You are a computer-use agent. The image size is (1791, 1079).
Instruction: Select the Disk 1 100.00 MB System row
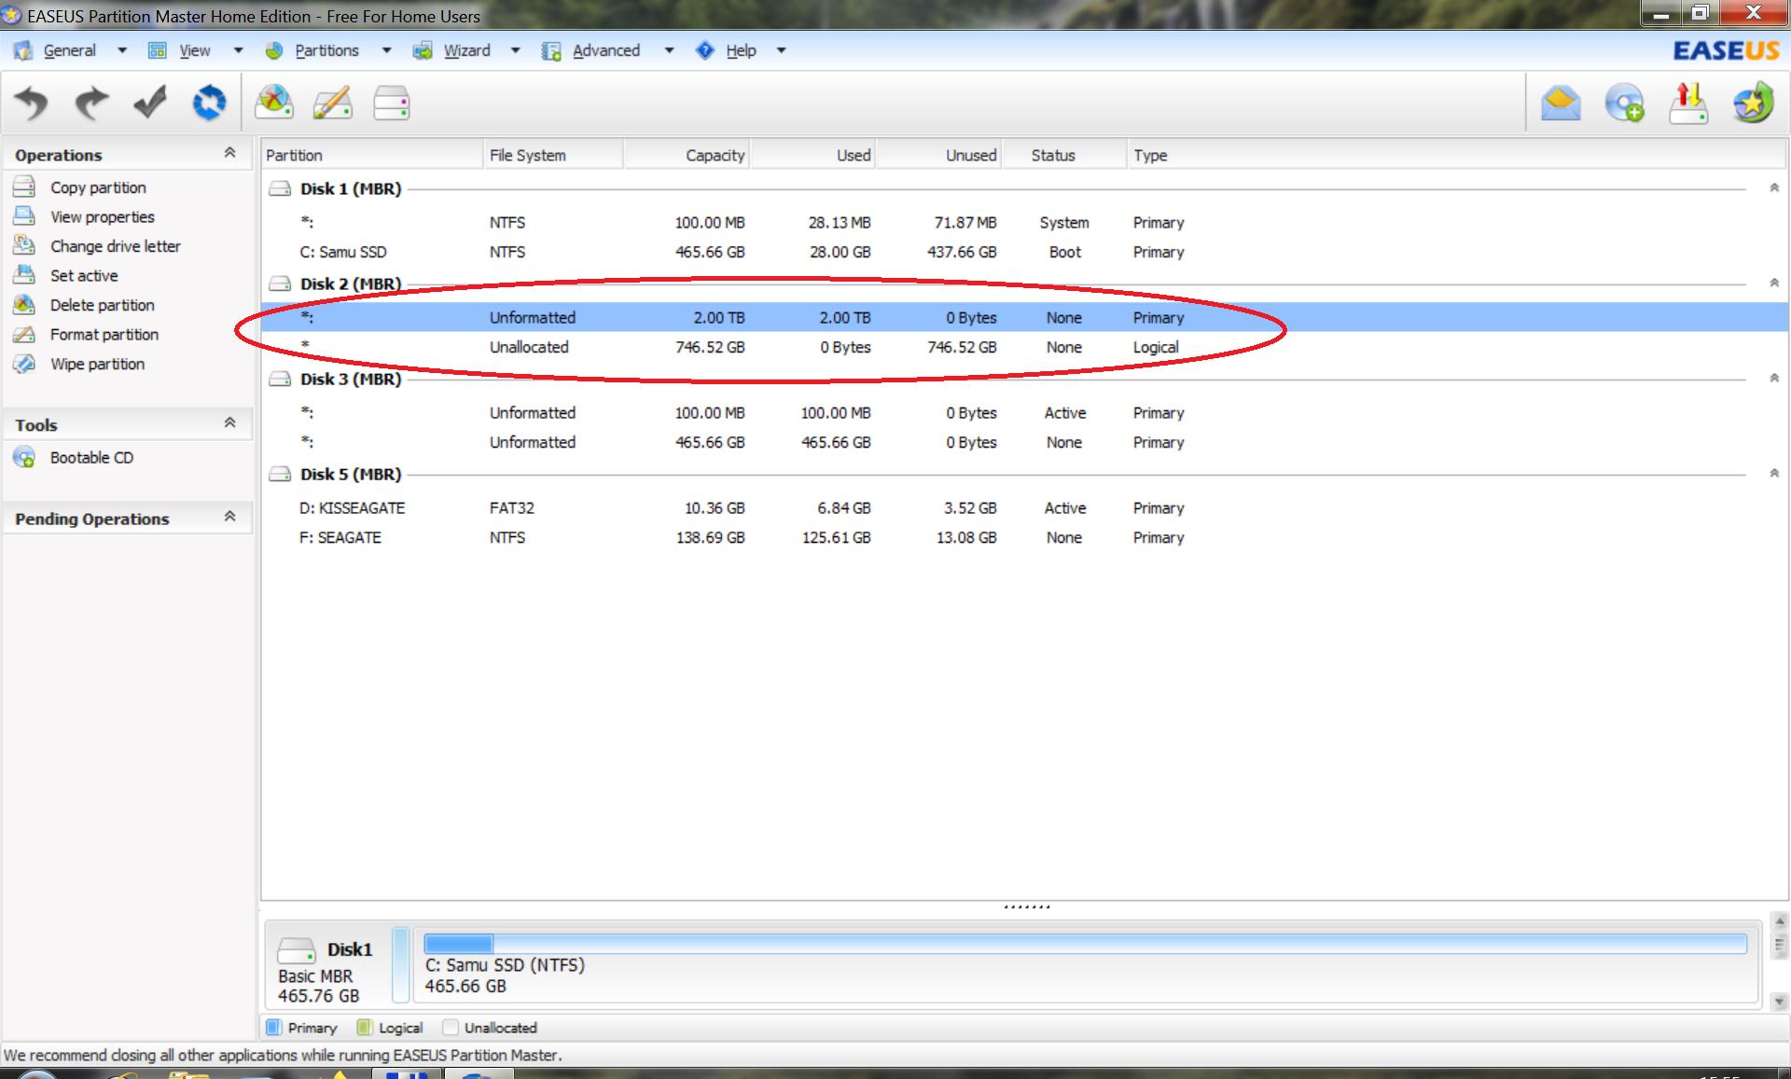tap(1024, 222)
